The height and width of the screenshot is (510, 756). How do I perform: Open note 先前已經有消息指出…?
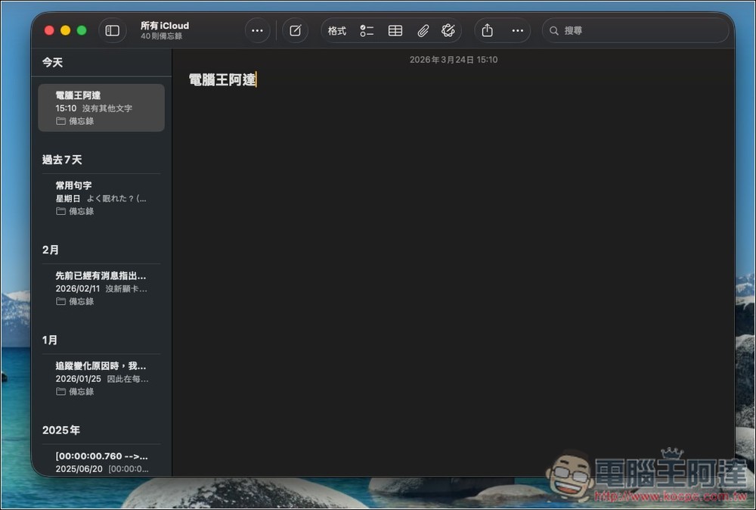(101, 288)
